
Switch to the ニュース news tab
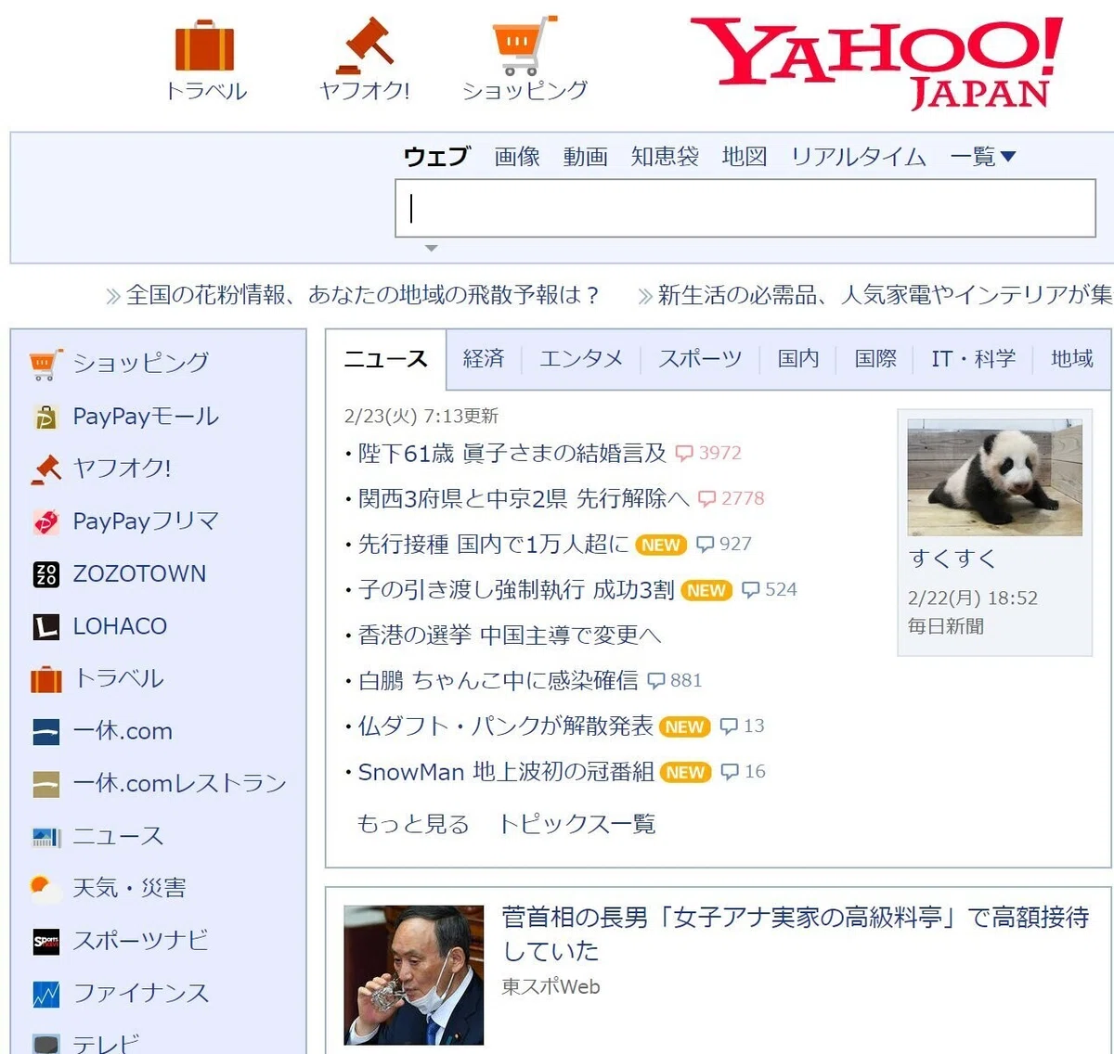click(x=385, y=359)
